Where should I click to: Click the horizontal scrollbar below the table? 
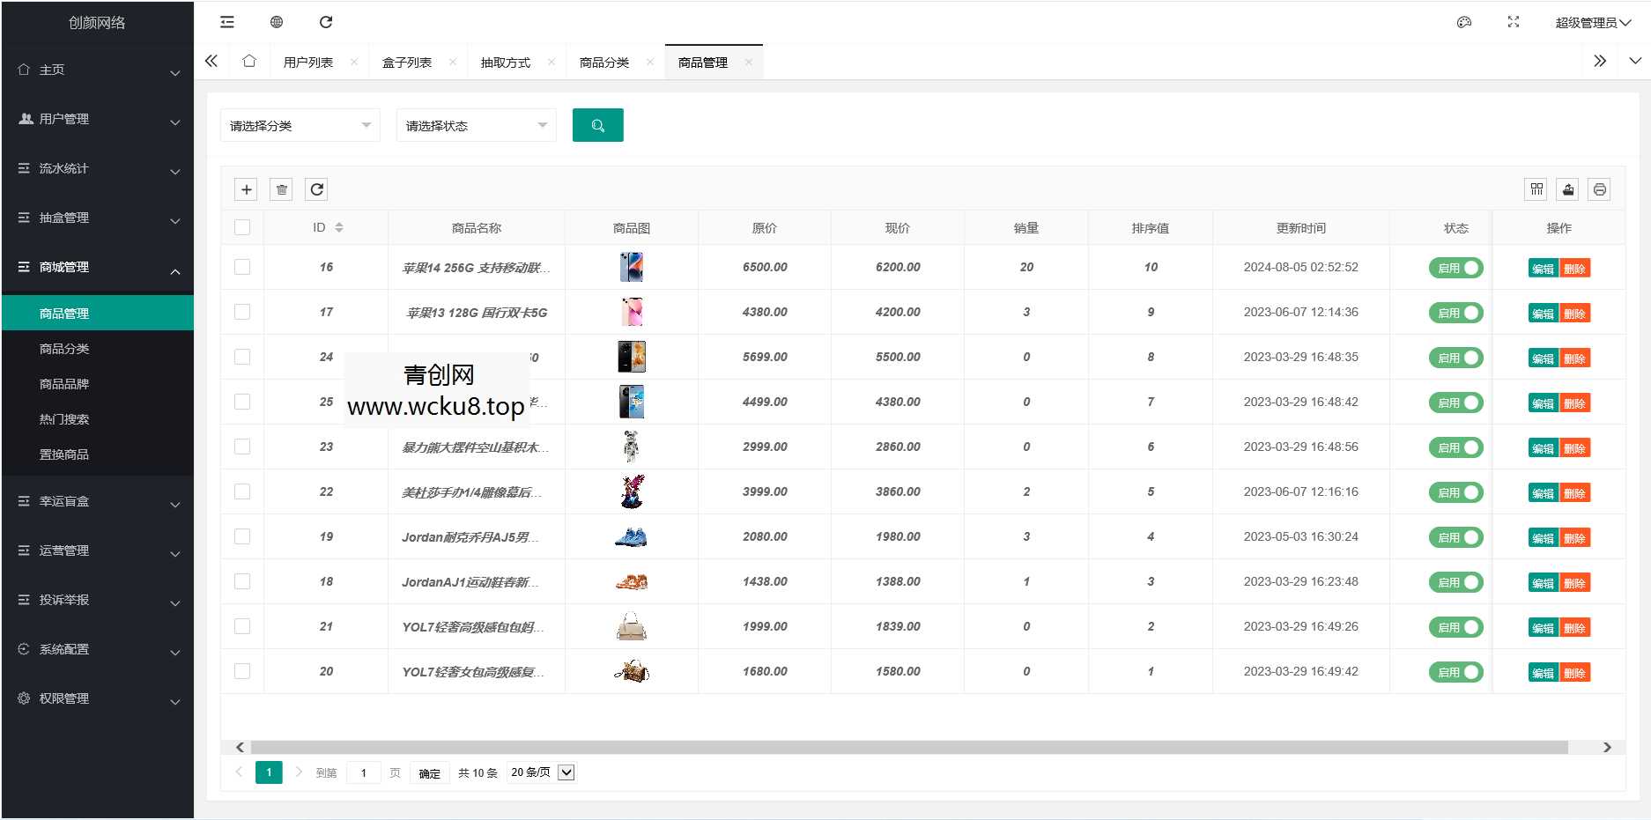907,747
